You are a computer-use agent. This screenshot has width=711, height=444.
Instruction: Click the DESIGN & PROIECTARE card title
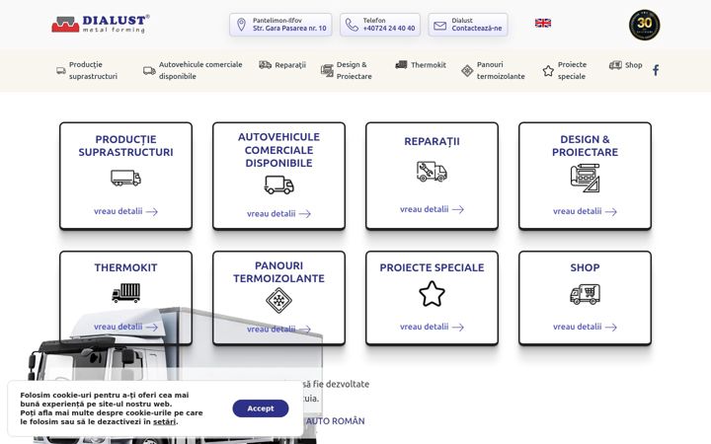(x=585, y=145)
